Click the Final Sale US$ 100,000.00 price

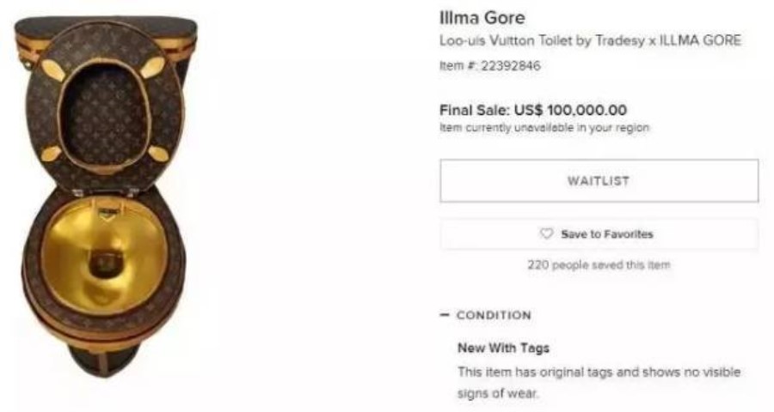[x=533, y=109]
